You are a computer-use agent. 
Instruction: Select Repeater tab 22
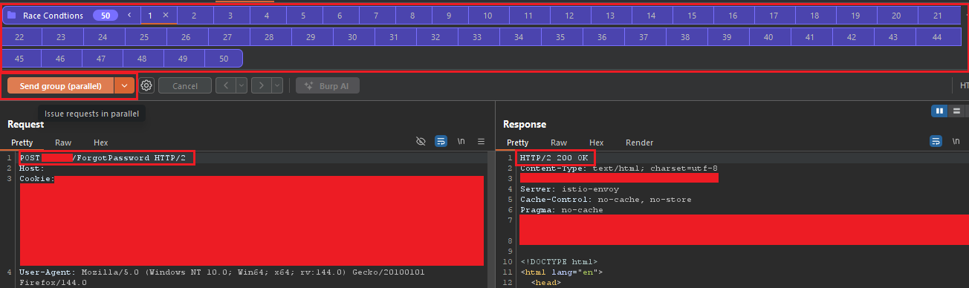[x=19, y=37]
